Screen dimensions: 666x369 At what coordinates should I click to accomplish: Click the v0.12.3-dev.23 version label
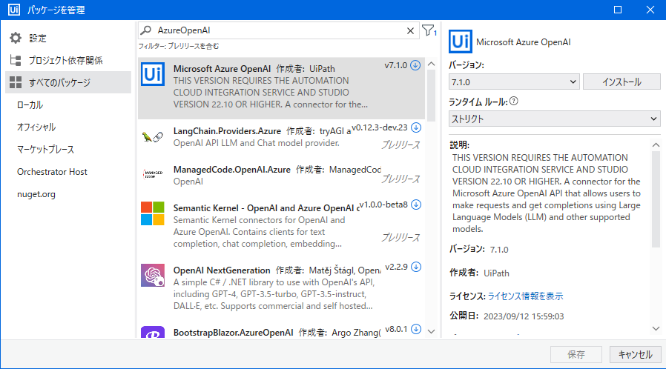pyautogui.click(x=380, y=127)
